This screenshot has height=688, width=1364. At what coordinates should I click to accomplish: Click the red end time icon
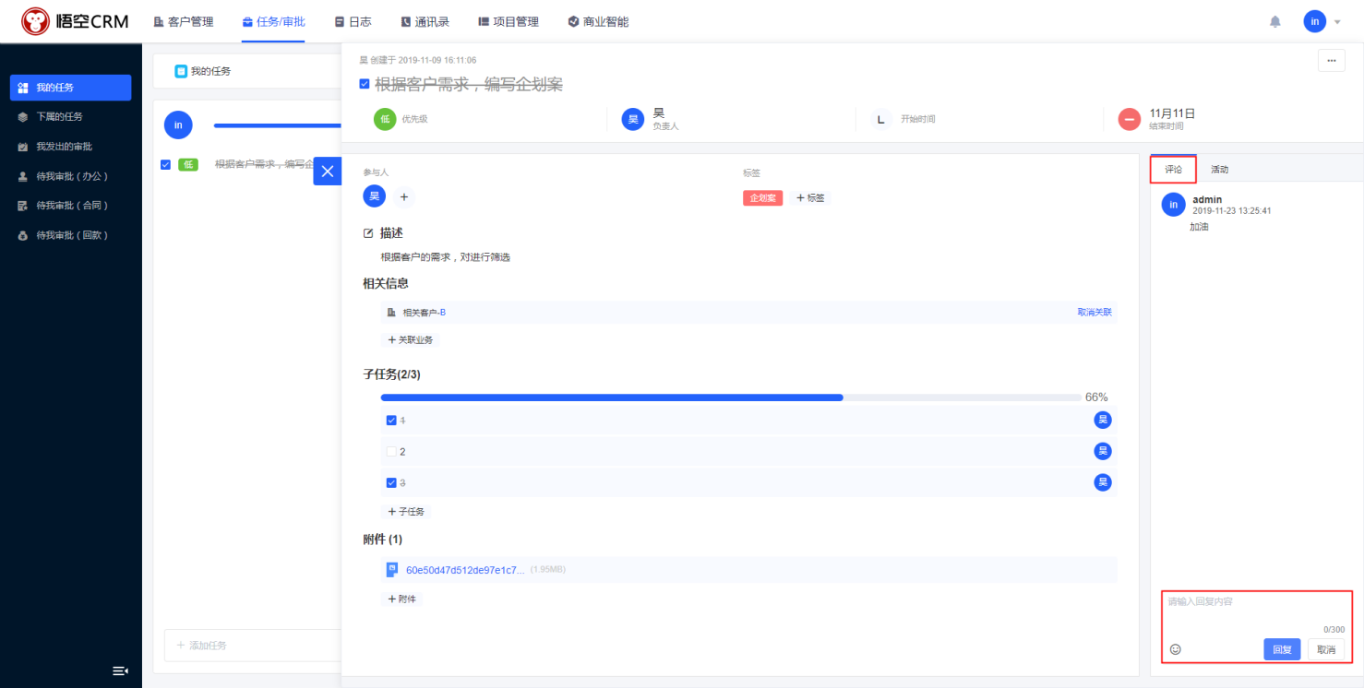coord(1129,119)
